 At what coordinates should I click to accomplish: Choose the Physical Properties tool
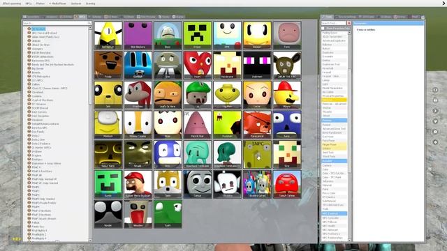pos(334,96)
